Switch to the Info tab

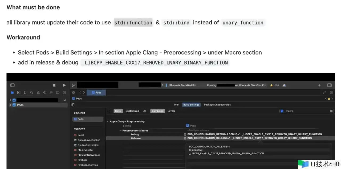pyautogui.click(x=176, y=105)
